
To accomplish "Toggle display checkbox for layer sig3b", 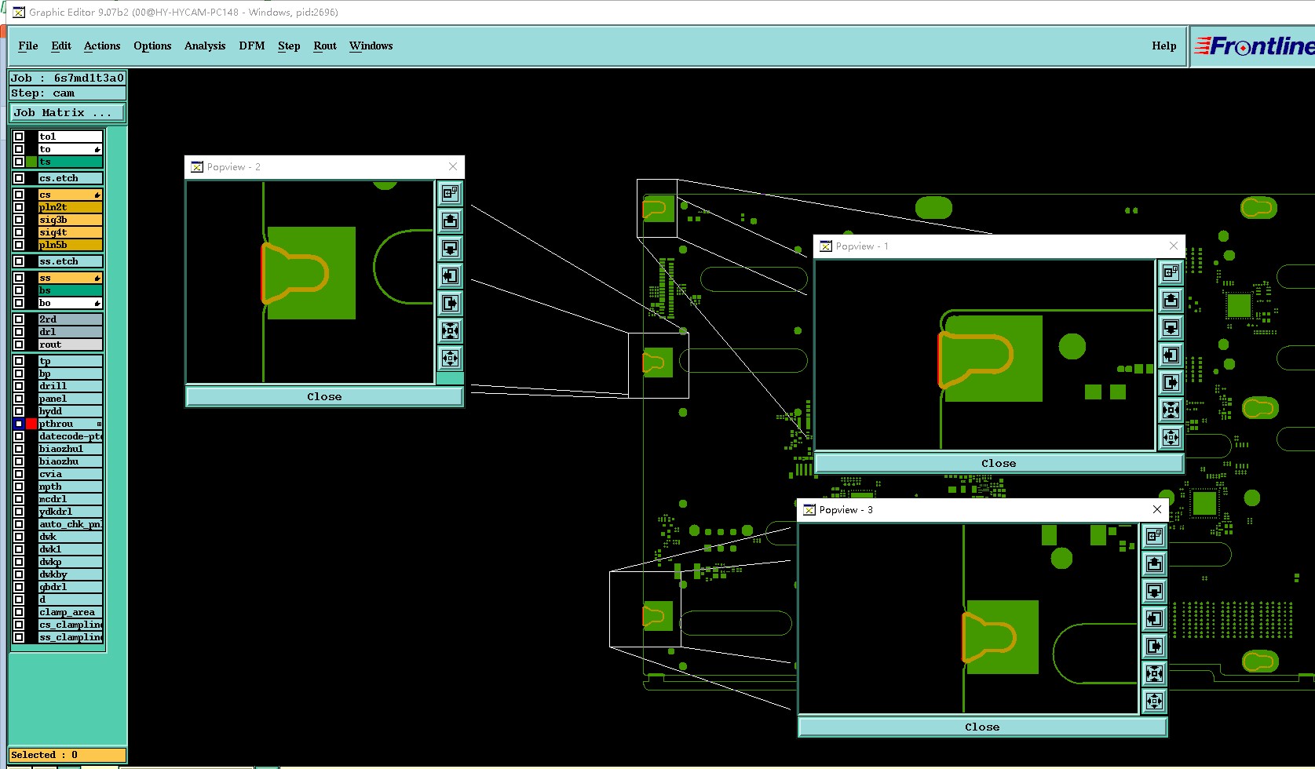I will tap(19, 220).
